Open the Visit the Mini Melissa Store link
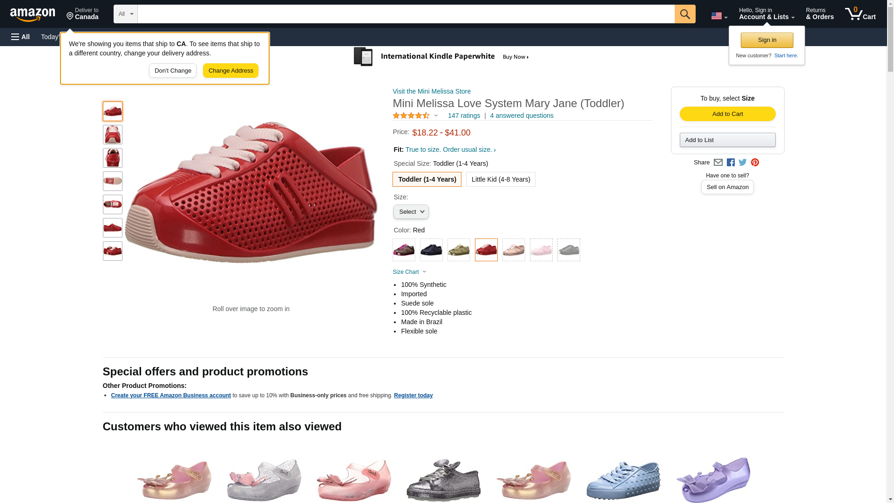This screenshot has height=503, width=894. 432,91
